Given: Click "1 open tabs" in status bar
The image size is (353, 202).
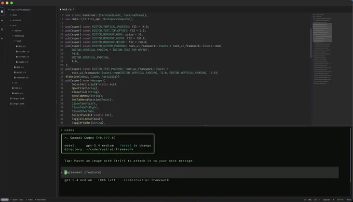Looking at the screenshot, I should click(x=17, y=199).
